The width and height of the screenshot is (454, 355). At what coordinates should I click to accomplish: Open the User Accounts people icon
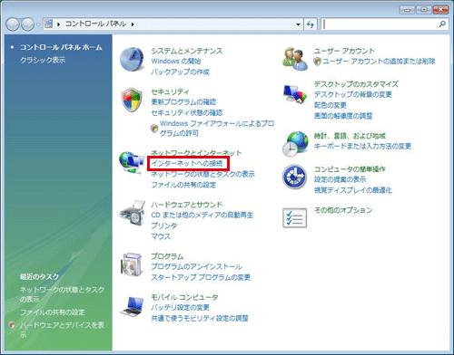click(x=295, y=59)
